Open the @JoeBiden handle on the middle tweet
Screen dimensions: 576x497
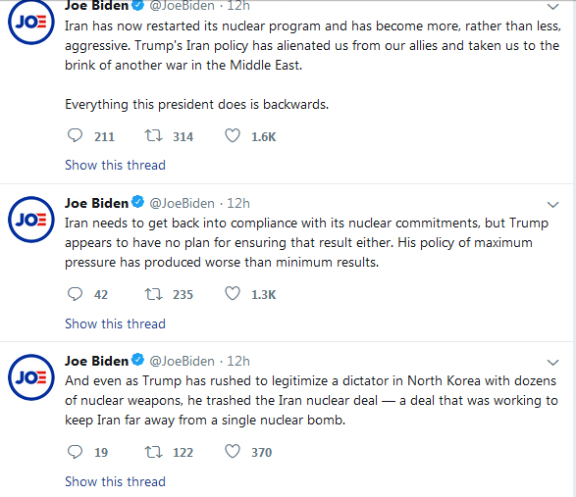[x=182, y=203]
